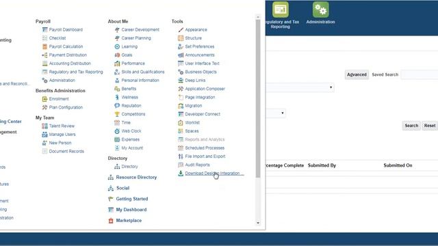Image resolution: width=438 pixels, height=246 pixels.
Task: Click the Submitted By column header
Action: (322, 165)
